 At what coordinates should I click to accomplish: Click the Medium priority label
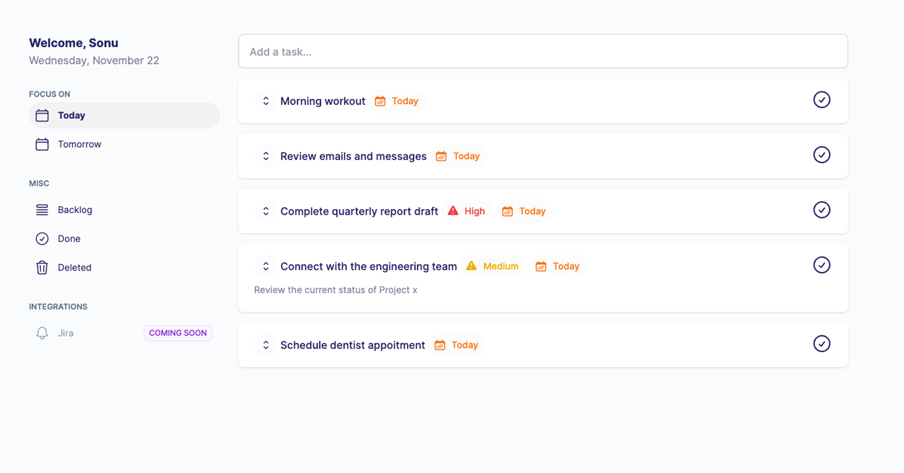coord(501,266)
